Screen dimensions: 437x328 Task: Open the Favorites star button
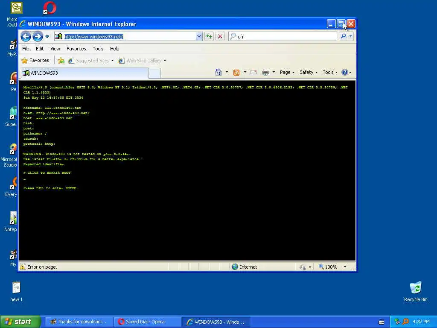point(35,61)
